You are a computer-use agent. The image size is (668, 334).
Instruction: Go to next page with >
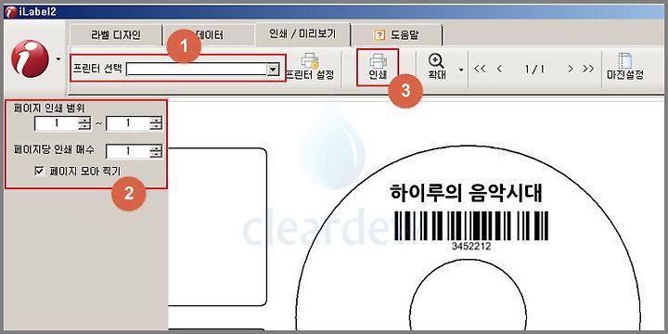[571, 69]
